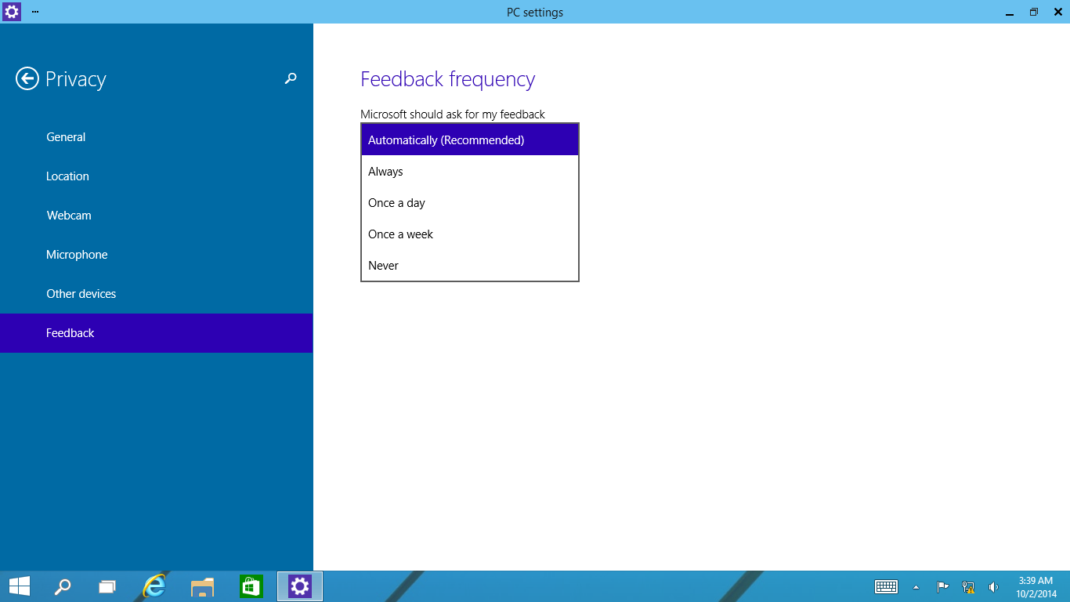Open File Explorer from the taskbar
The width and height of the screenshot is (1070, 602).
tap(202, 586)
